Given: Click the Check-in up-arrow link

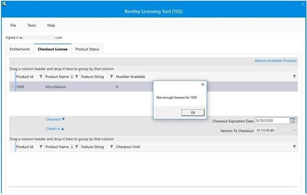Looking at the screenshot, I should pos(55,129).
